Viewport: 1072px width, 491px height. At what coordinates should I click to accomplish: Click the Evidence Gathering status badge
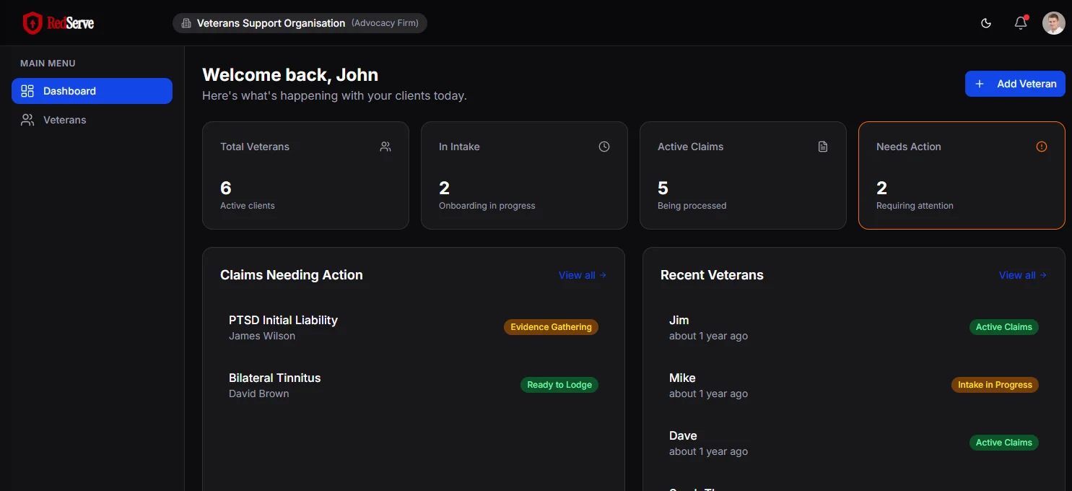point(551,327)
